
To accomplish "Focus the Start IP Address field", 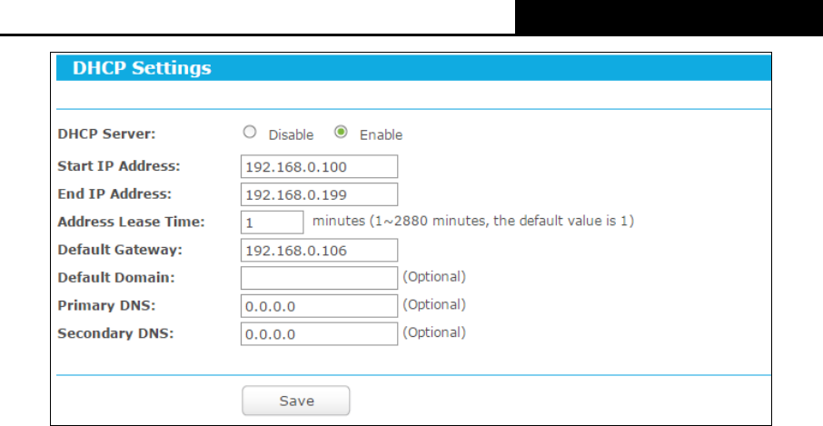I will pyautogui.click(x=319, y=166).
